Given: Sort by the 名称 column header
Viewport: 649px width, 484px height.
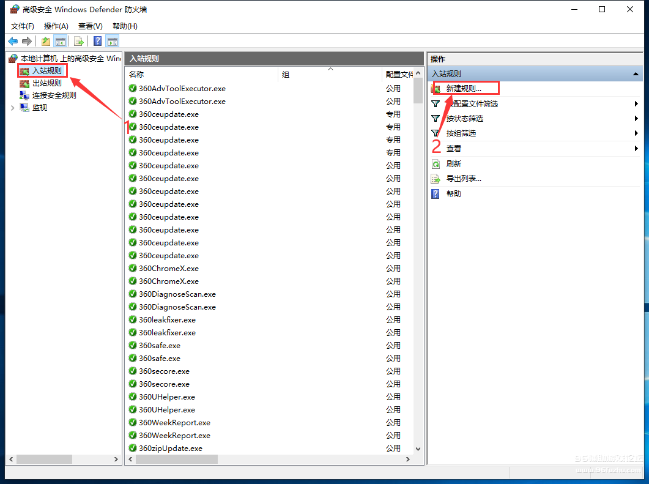Looking at the screenshot, I should 202,75.
